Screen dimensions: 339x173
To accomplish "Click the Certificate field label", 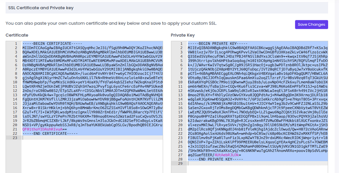I will tap(17, 35).
